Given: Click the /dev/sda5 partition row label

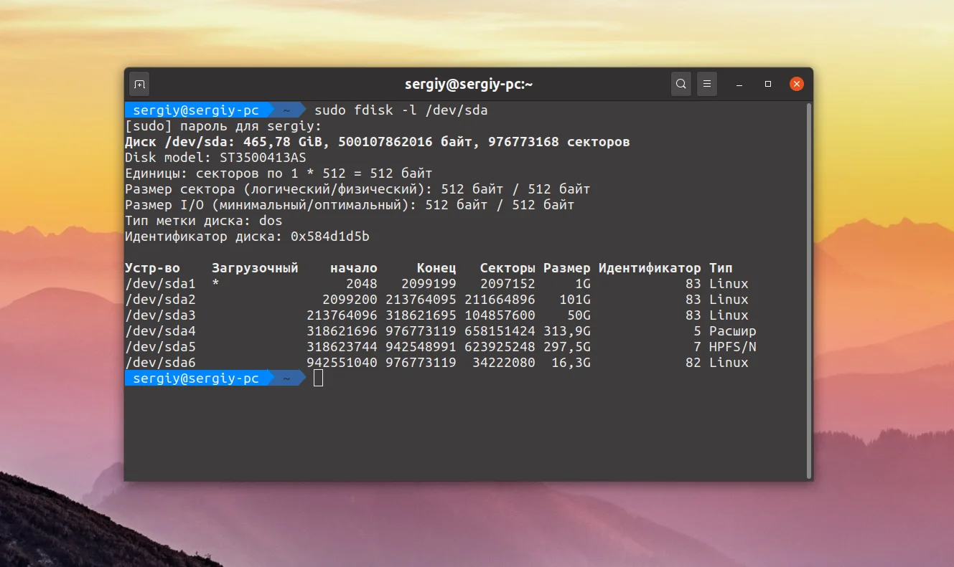Looking at the screenshot, I should tap(160, 347).
